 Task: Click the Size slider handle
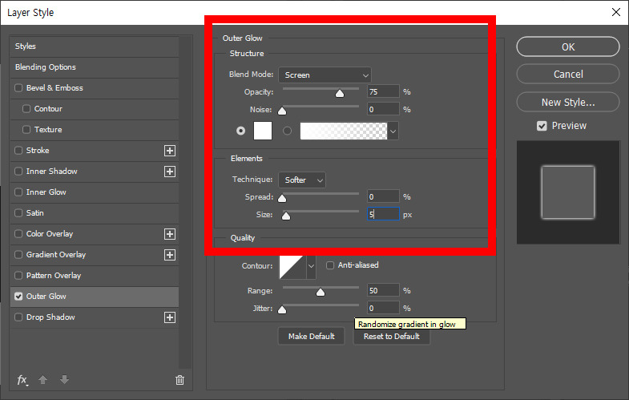285,216
